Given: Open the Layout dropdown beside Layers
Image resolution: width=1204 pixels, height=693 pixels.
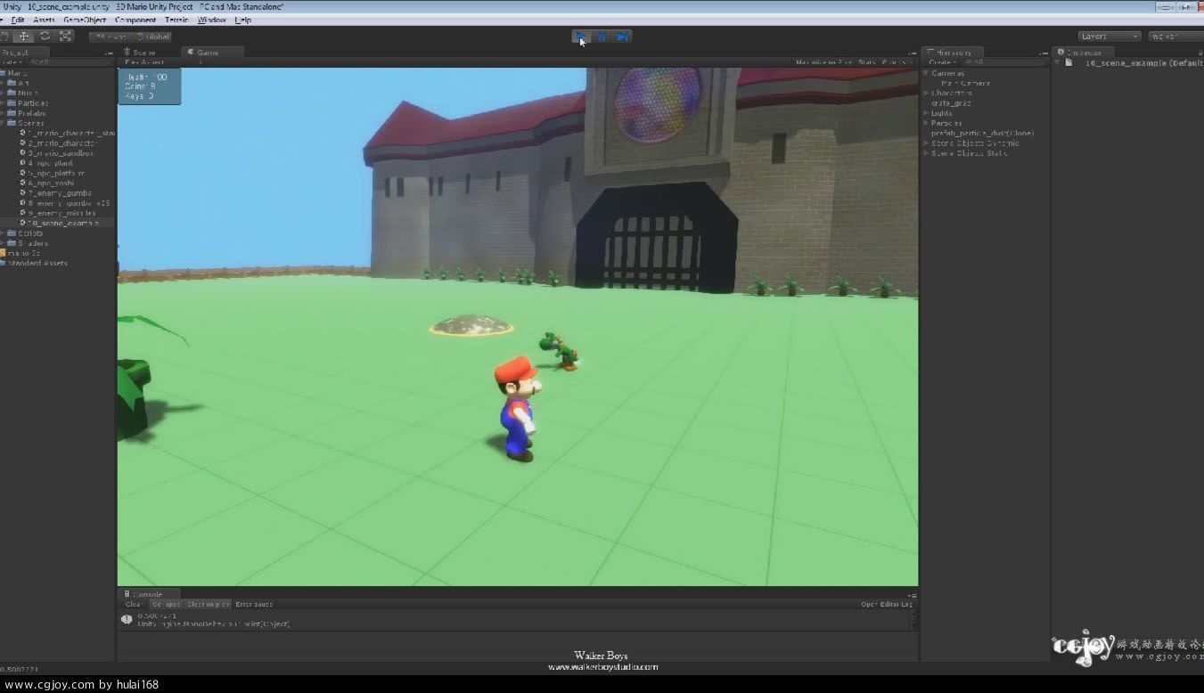Looking at the screenshot, I should (x=1175, y=37).
